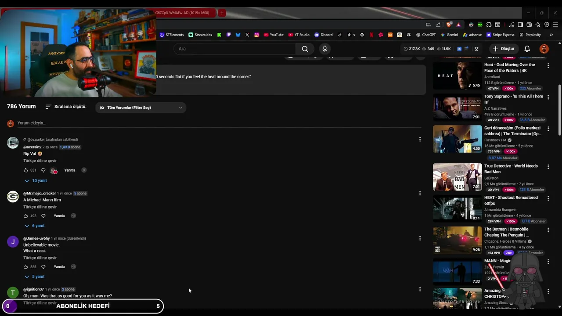
Task: Open 'Geri döneceğim' Terminator video thumbnail
Action: [x=457, y=139]
